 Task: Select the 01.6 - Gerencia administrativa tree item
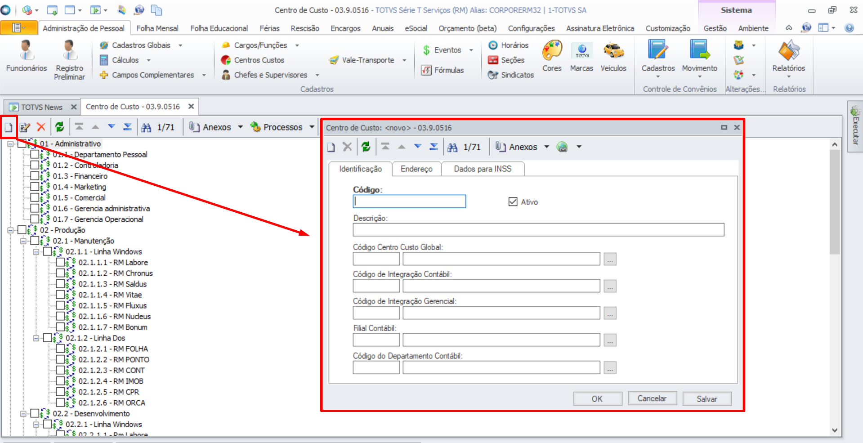[x=101, y=208]
